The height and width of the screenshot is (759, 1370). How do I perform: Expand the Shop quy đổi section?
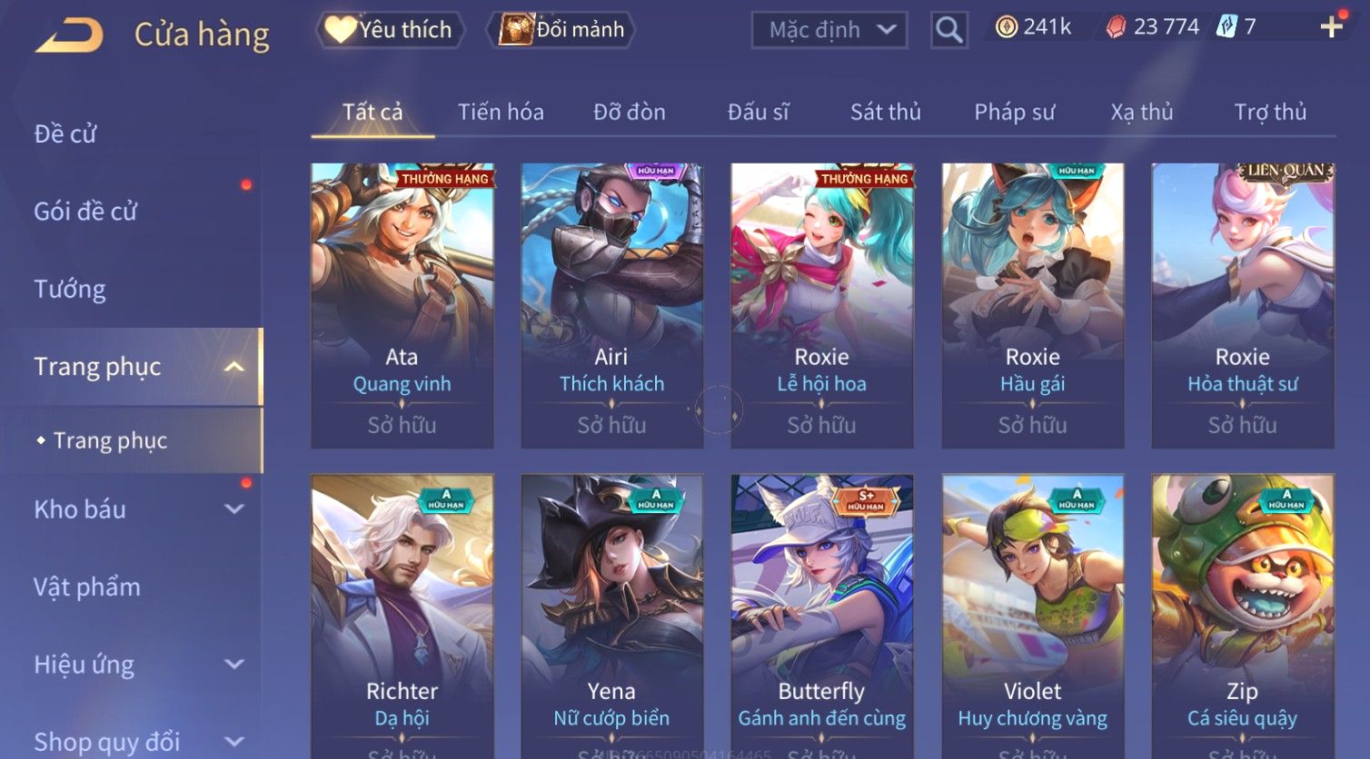[x=234, y=742]
